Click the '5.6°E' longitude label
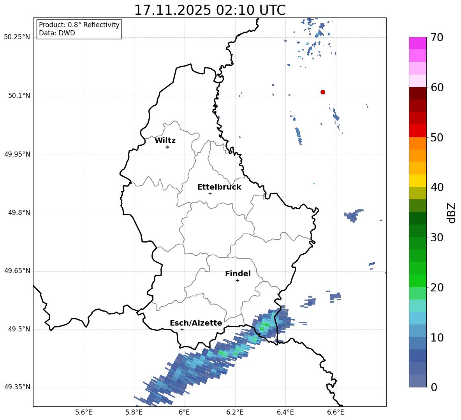The width and height of the screenshot is (461, 420). click(x=84, y=412)
